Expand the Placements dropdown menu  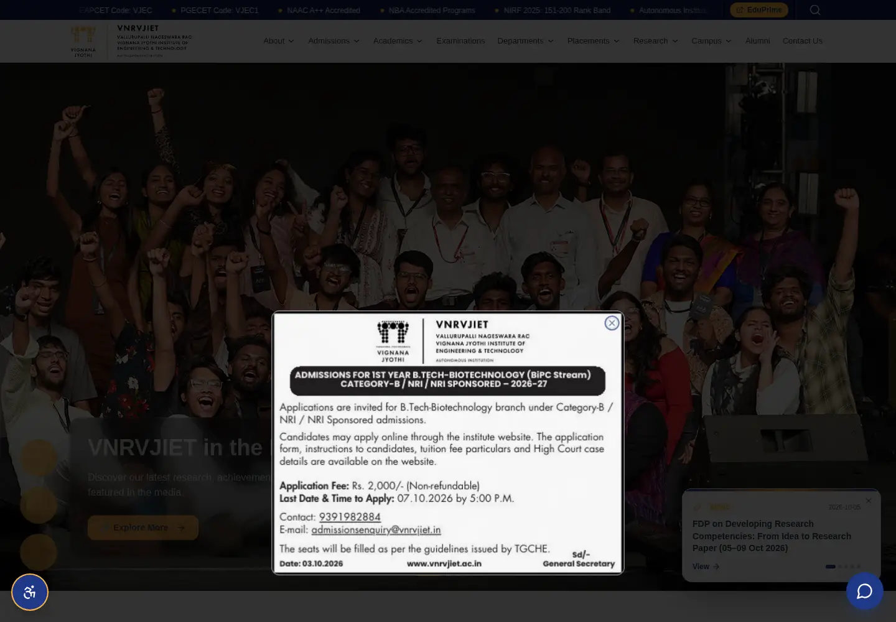pos(594,41)
